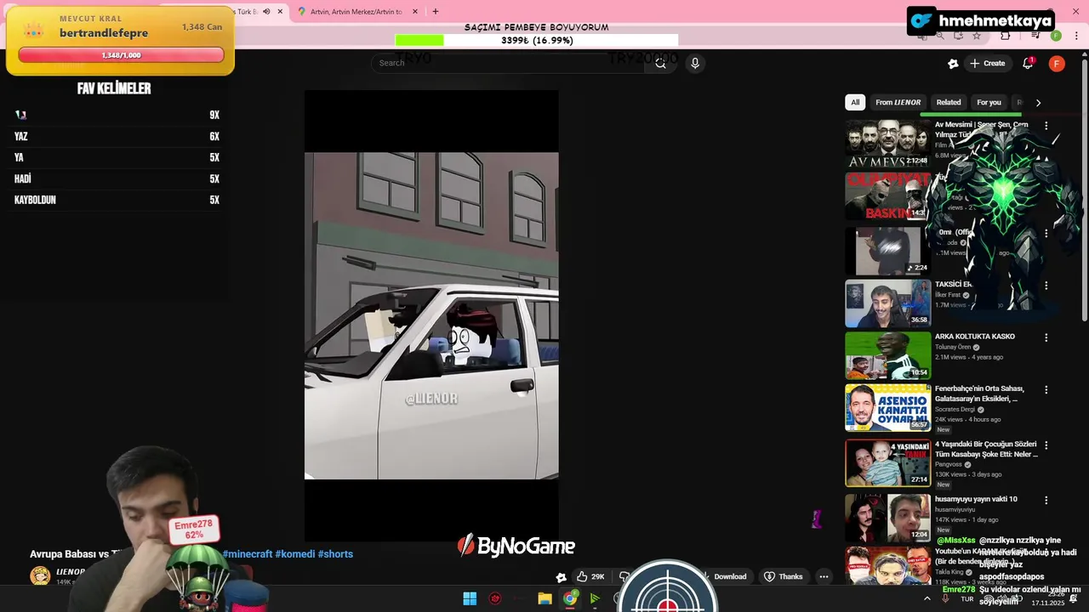Click the Playables icon next to Create
This screenshot has width=1089, height=612.
tap(953, 63)
